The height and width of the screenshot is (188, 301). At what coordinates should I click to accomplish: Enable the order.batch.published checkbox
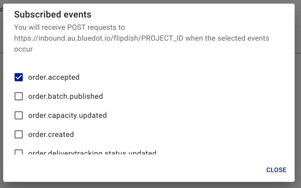19,96
